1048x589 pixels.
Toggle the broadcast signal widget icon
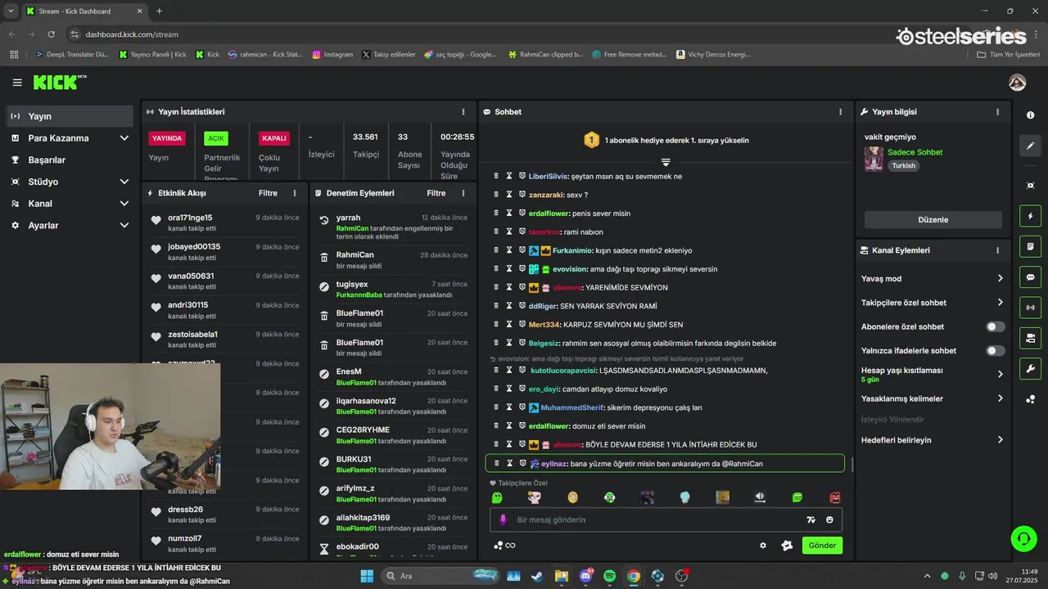click(1030, 308)
